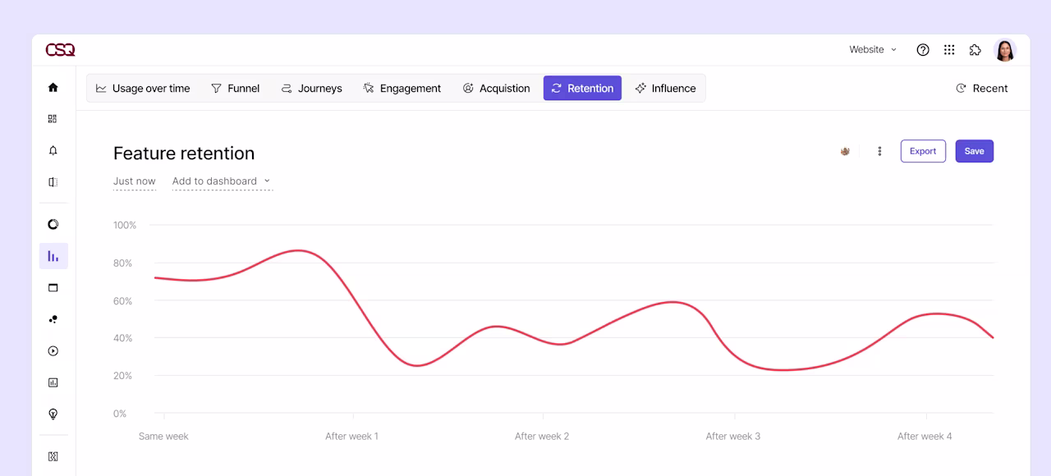Open the Website project dropdown
This screenshot has height=476, width=1051.
point(873,50)
